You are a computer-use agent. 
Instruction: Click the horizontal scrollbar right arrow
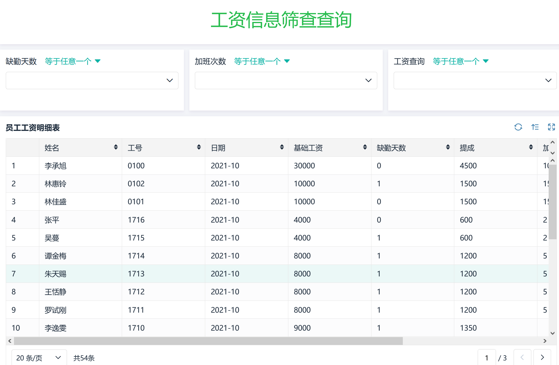(545, 341)
